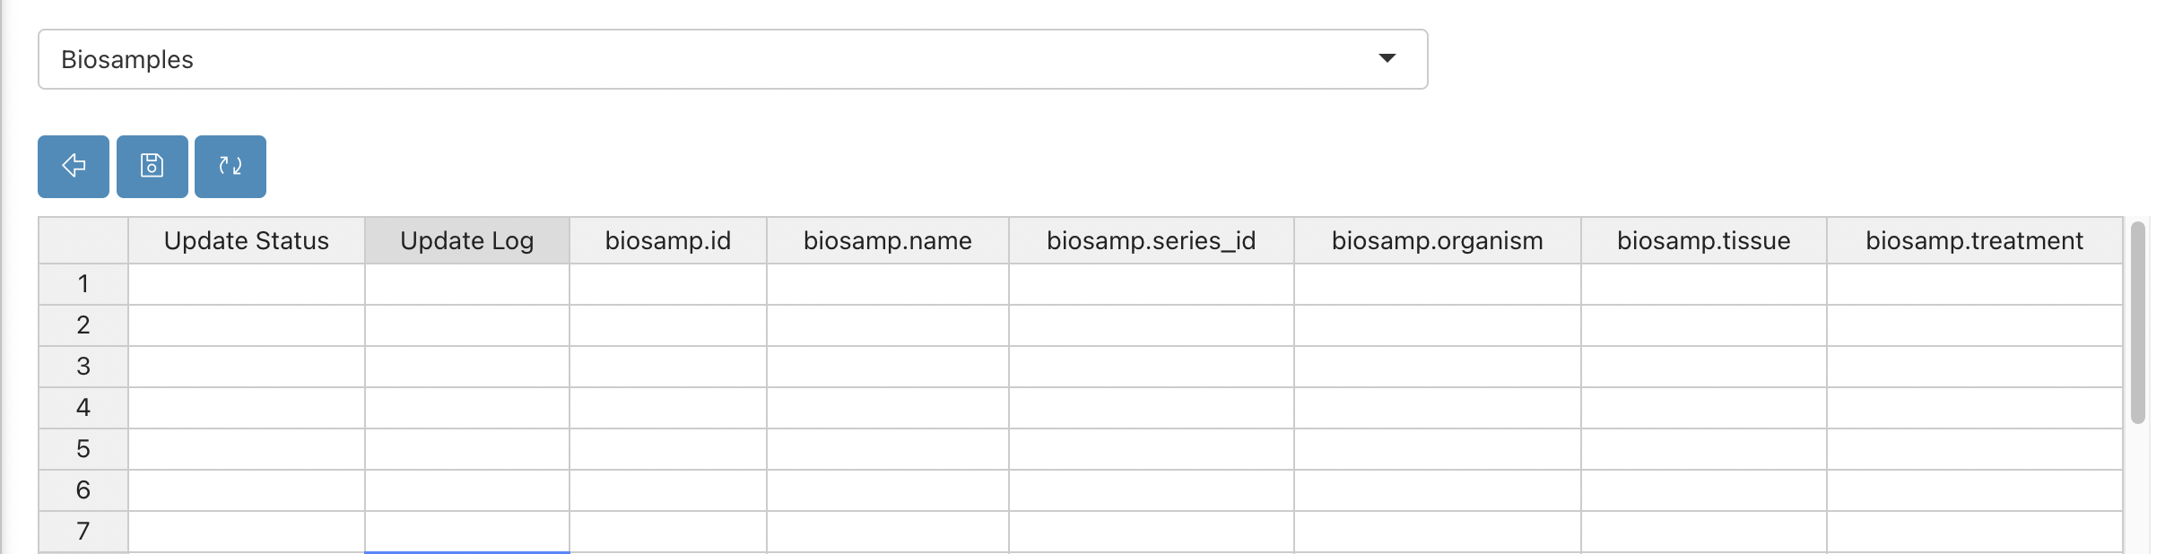This screenshot has width=2174, height=554.
Task: Select the biosamp.id column header
Action: pyautogui.click(x=668, y=240)
